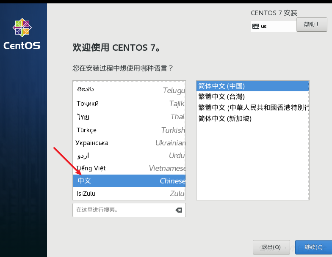Screen dimensions: 332x257
Task: Click the us keyboard layout indicator
Action: pos(274,26)
